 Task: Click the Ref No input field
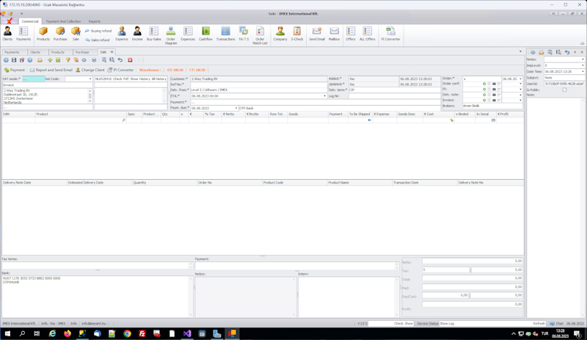[x=259, y=84]
